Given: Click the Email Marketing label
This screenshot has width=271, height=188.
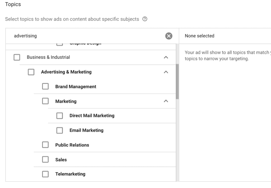Looking at the screenshot, I should [x=86, y=130].
